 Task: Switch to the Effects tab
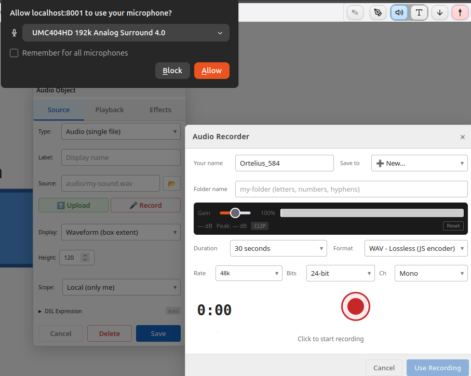(x=160, y=110)
